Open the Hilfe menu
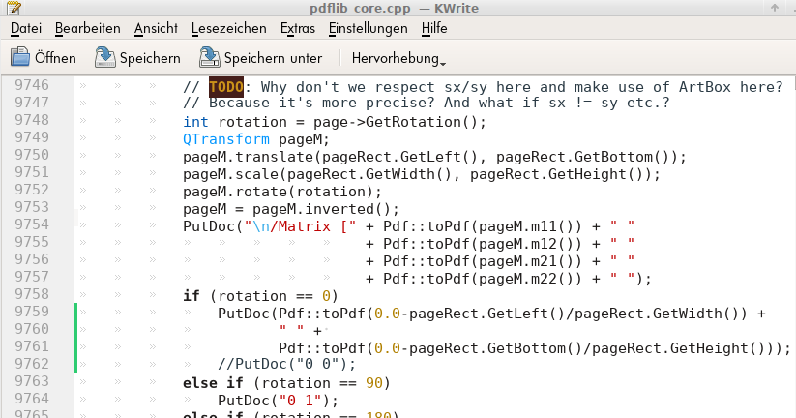This screenshot has width=796, height=418. coord(434,29)
